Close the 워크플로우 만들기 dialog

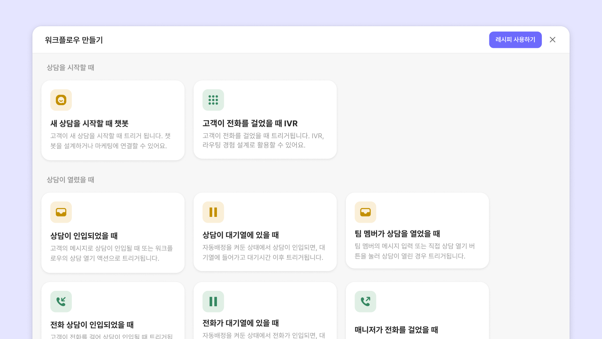pos(553,40)
